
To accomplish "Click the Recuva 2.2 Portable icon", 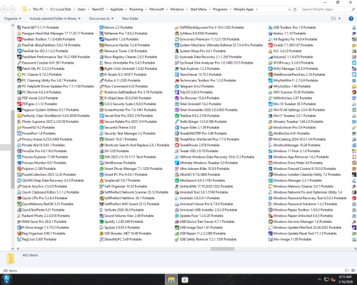I will coord(101,27).
